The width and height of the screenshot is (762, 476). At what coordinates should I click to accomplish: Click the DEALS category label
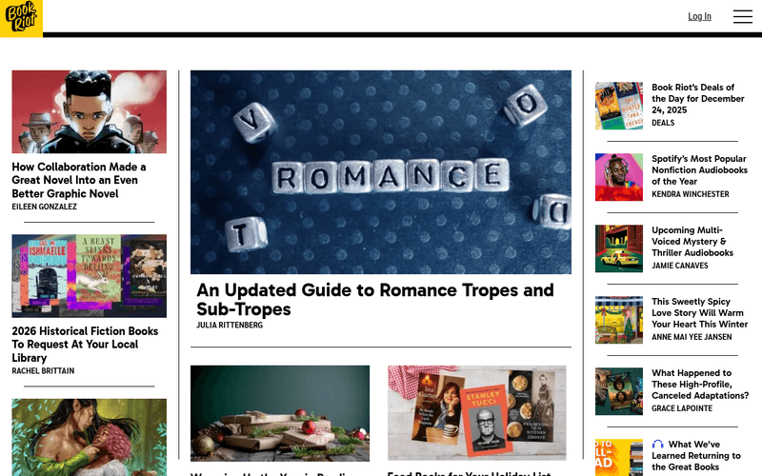tap(663, 123)
